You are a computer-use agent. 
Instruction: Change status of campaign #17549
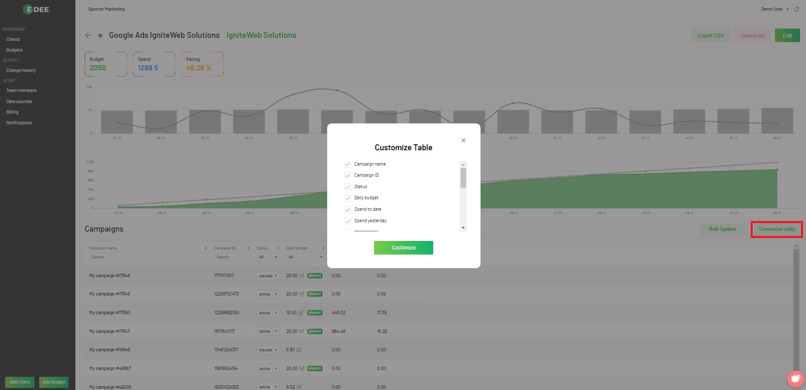tap(268, 294)
